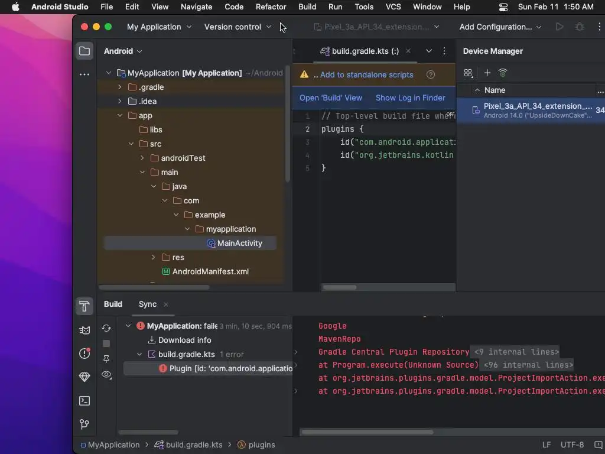Viewport: 605px width, 454px height.
Task: Sort devices by the Name column header
Action: click(495, 90)
